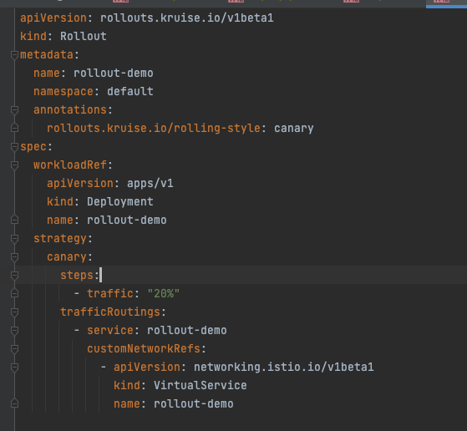This screenshot has height=431, width=467.
Task: Click the 'apps/v1' apiVersion value
Action: [150, 184]
